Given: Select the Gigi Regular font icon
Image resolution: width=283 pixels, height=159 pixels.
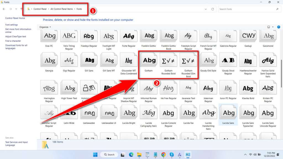Looking at the screenshot, I should (69, 60).
